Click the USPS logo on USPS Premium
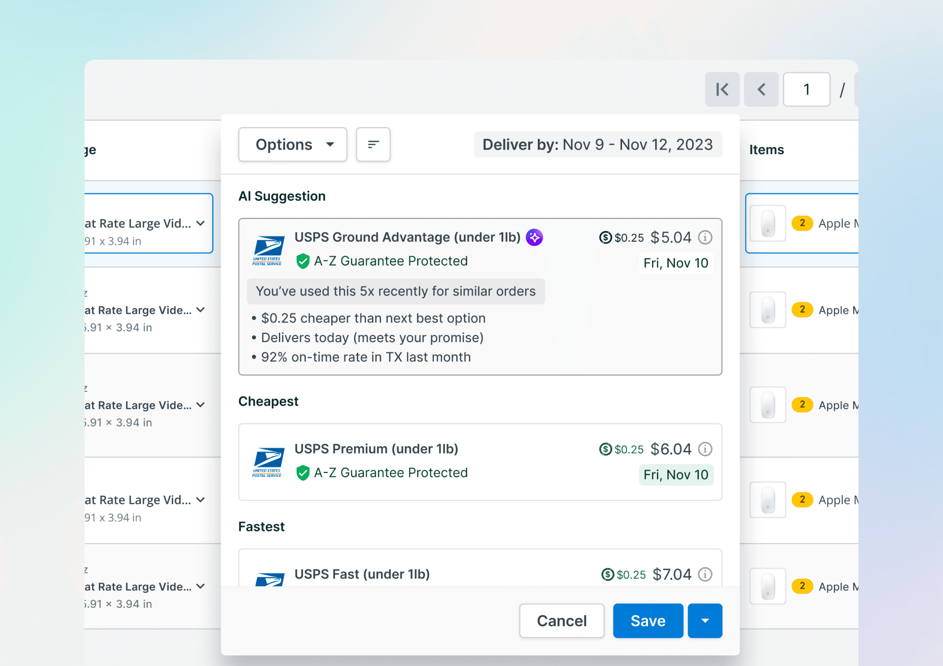The height and width of the screenshot is (666, 943). point(267,461)
